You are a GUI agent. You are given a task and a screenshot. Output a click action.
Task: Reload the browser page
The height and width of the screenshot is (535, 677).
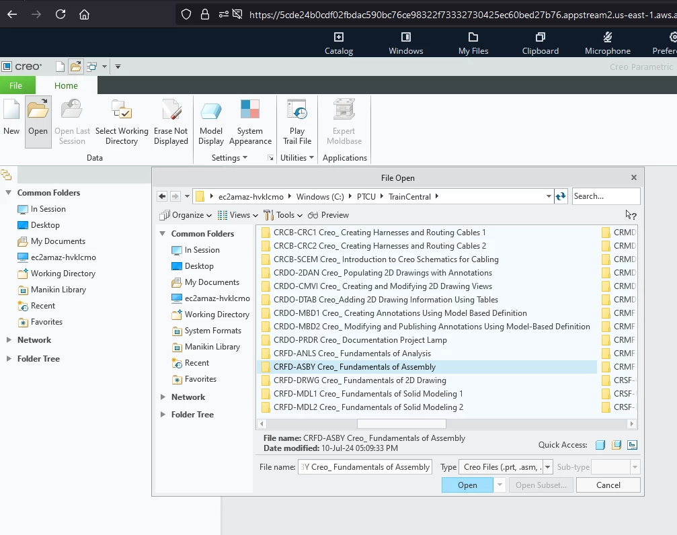61,14
